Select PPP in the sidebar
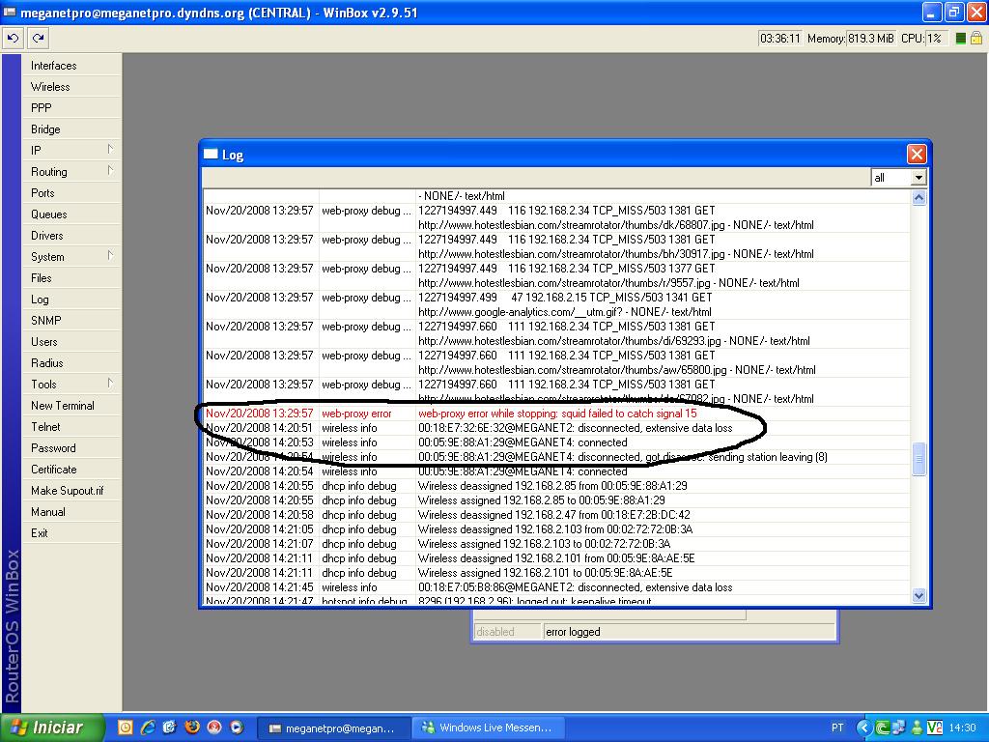Viewport: 989px width, 742px height. click(x=71, y=108)
